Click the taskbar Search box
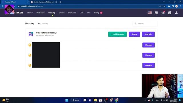This screenshot has height=103, width=183. click(x=76, y=100)
